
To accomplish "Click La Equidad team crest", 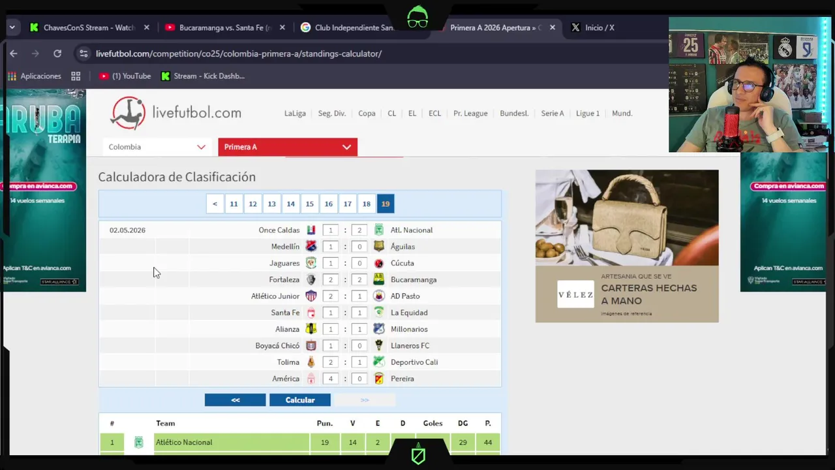I will (x=378, y=313).
